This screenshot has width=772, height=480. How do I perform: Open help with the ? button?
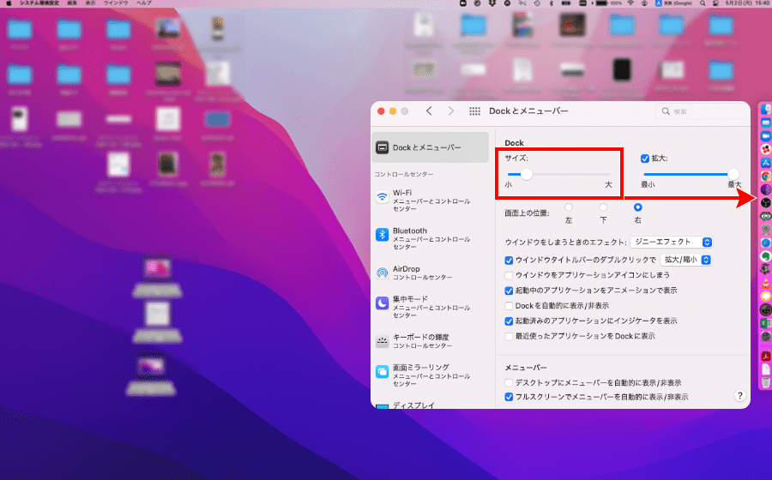click(739, 395)
